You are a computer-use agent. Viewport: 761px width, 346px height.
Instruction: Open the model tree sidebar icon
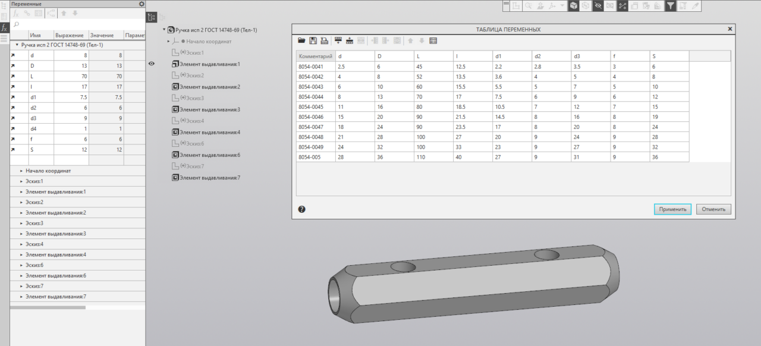pyautogui.click(x=4, y=6)
